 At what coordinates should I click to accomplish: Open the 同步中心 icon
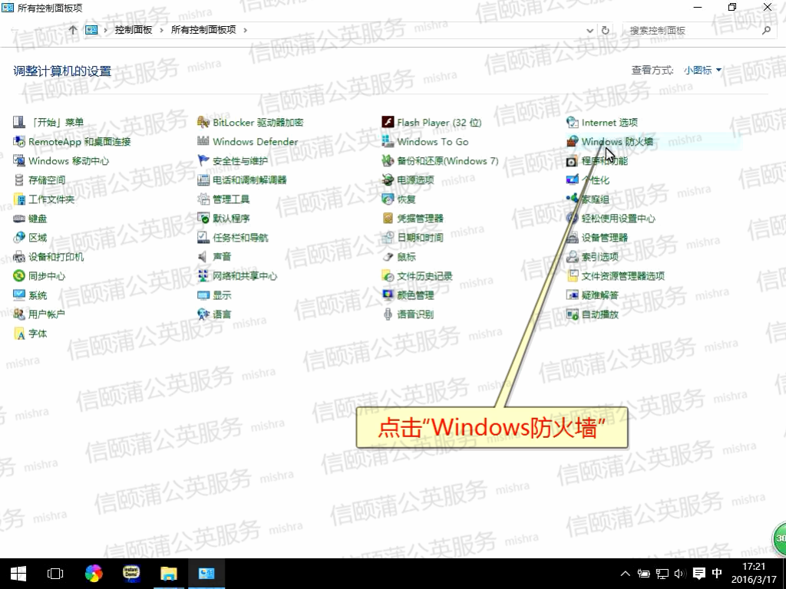19,276
